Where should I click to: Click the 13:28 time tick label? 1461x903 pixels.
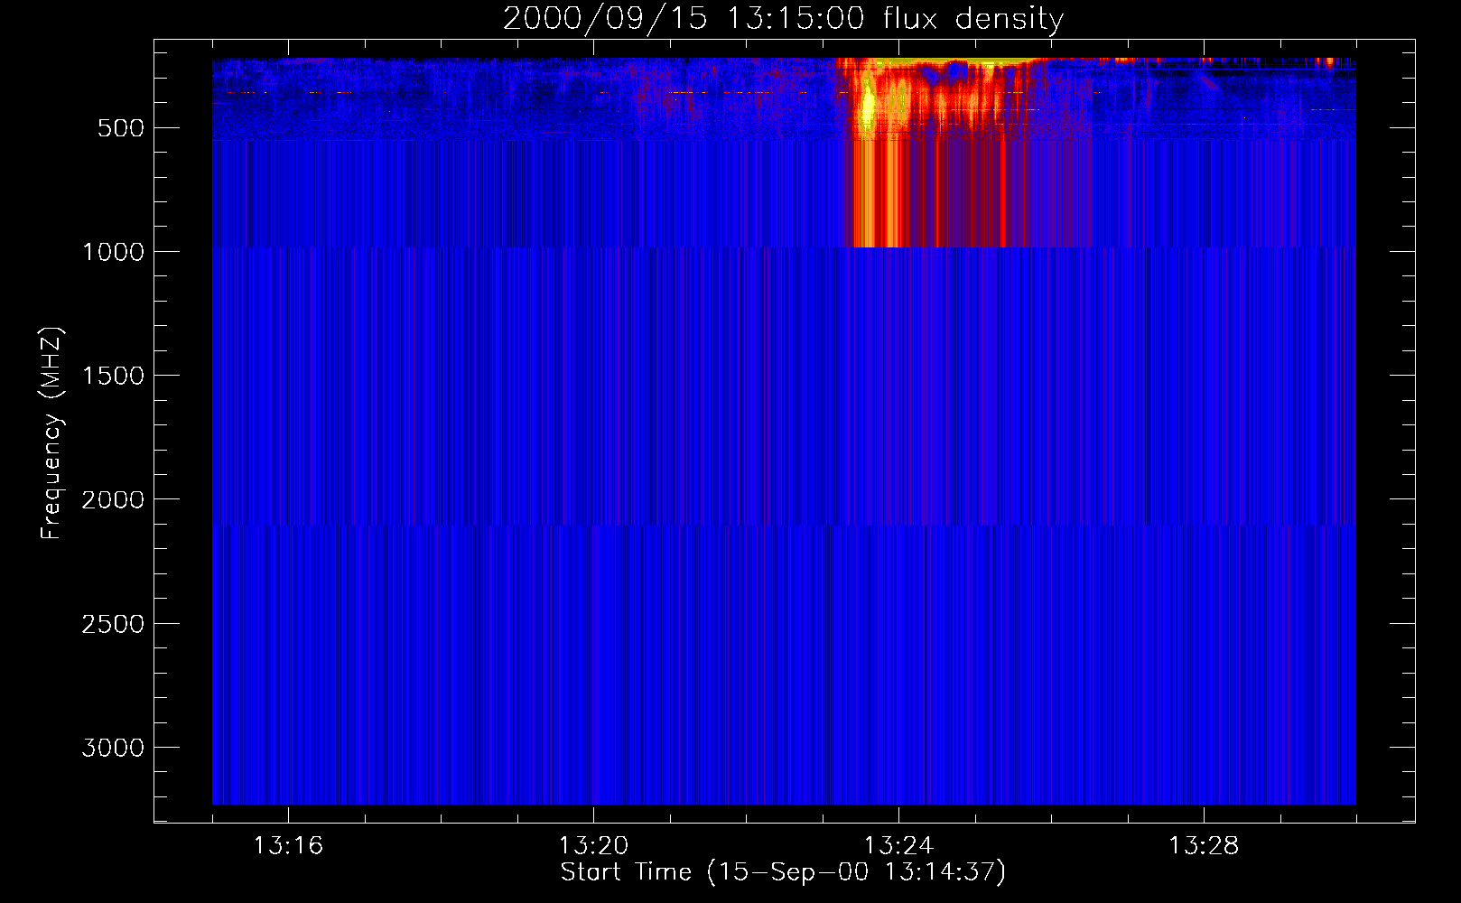pyautogui.click(x=1204, y=846)
